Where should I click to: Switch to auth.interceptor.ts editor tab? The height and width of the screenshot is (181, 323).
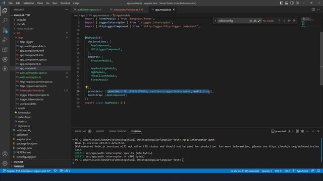pyautogui.click(x=88, y=10)
